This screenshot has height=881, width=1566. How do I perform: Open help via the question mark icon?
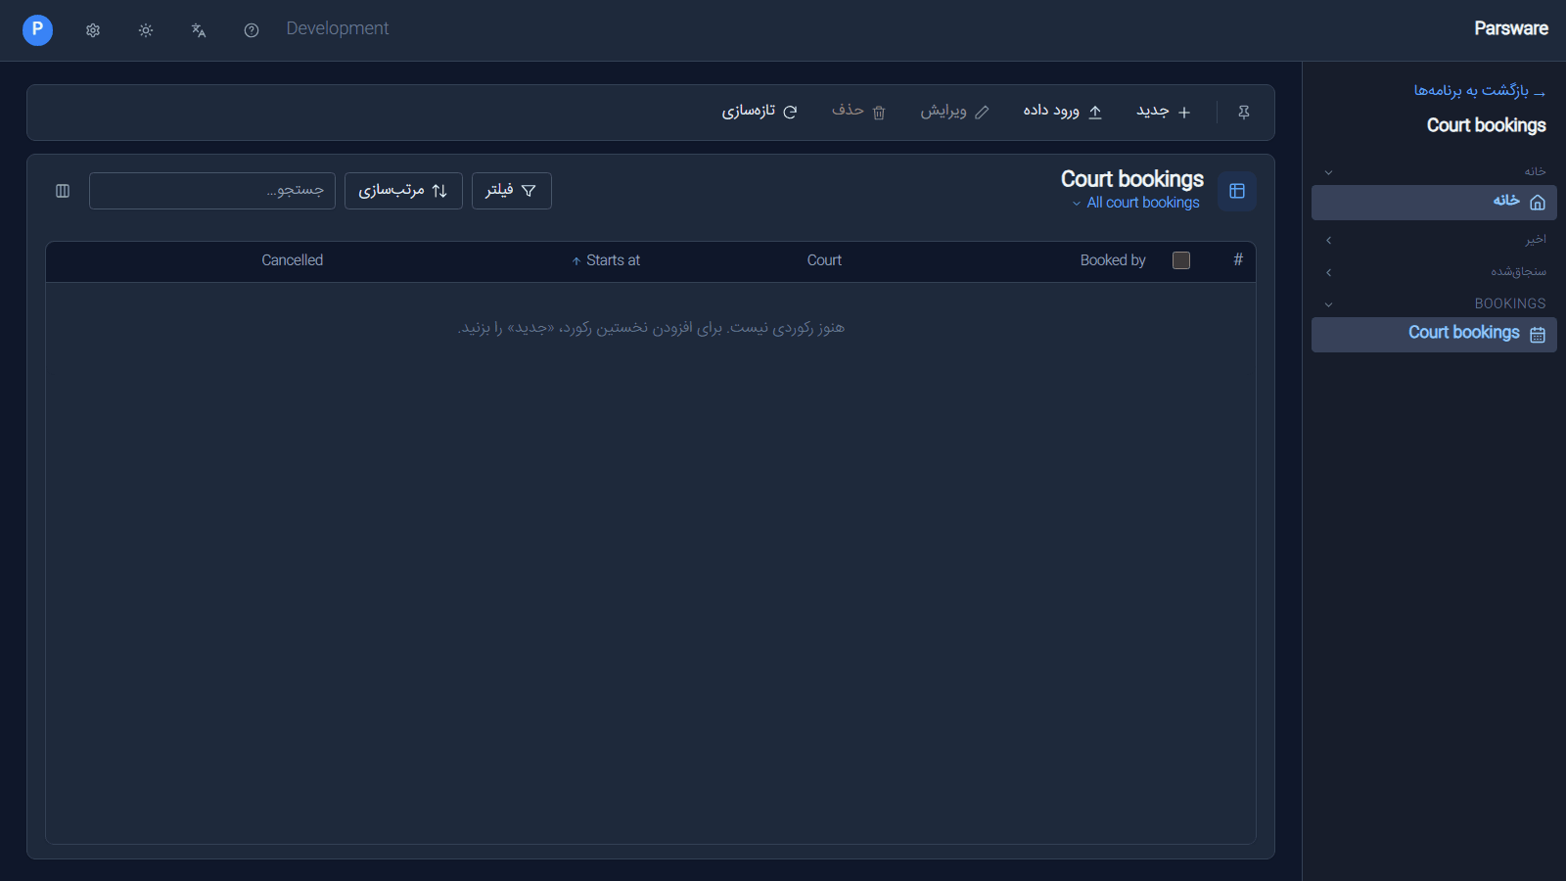coord(252,30)
